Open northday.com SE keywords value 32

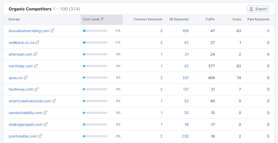[x=186, y=66]
